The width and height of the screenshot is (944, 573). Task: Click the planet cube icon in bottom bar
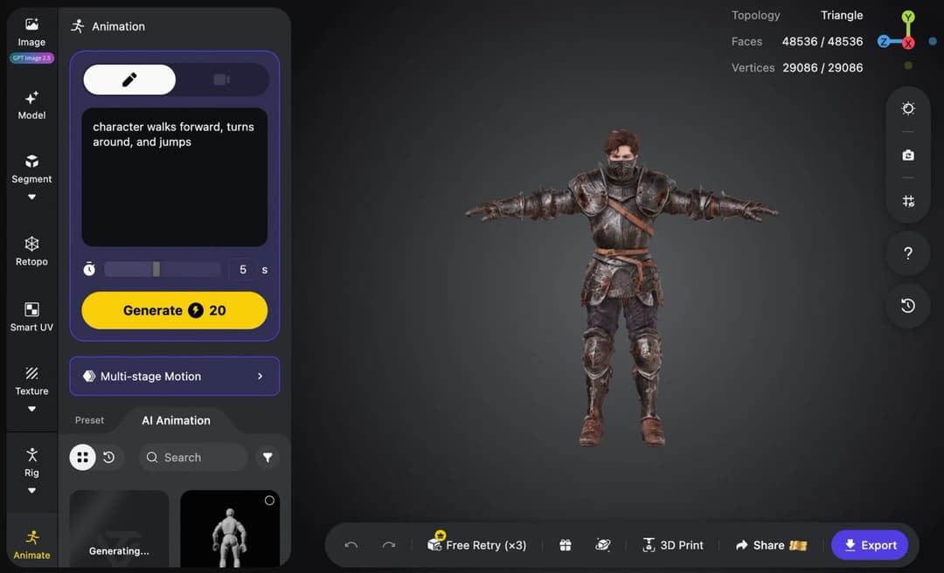[602, 545]
